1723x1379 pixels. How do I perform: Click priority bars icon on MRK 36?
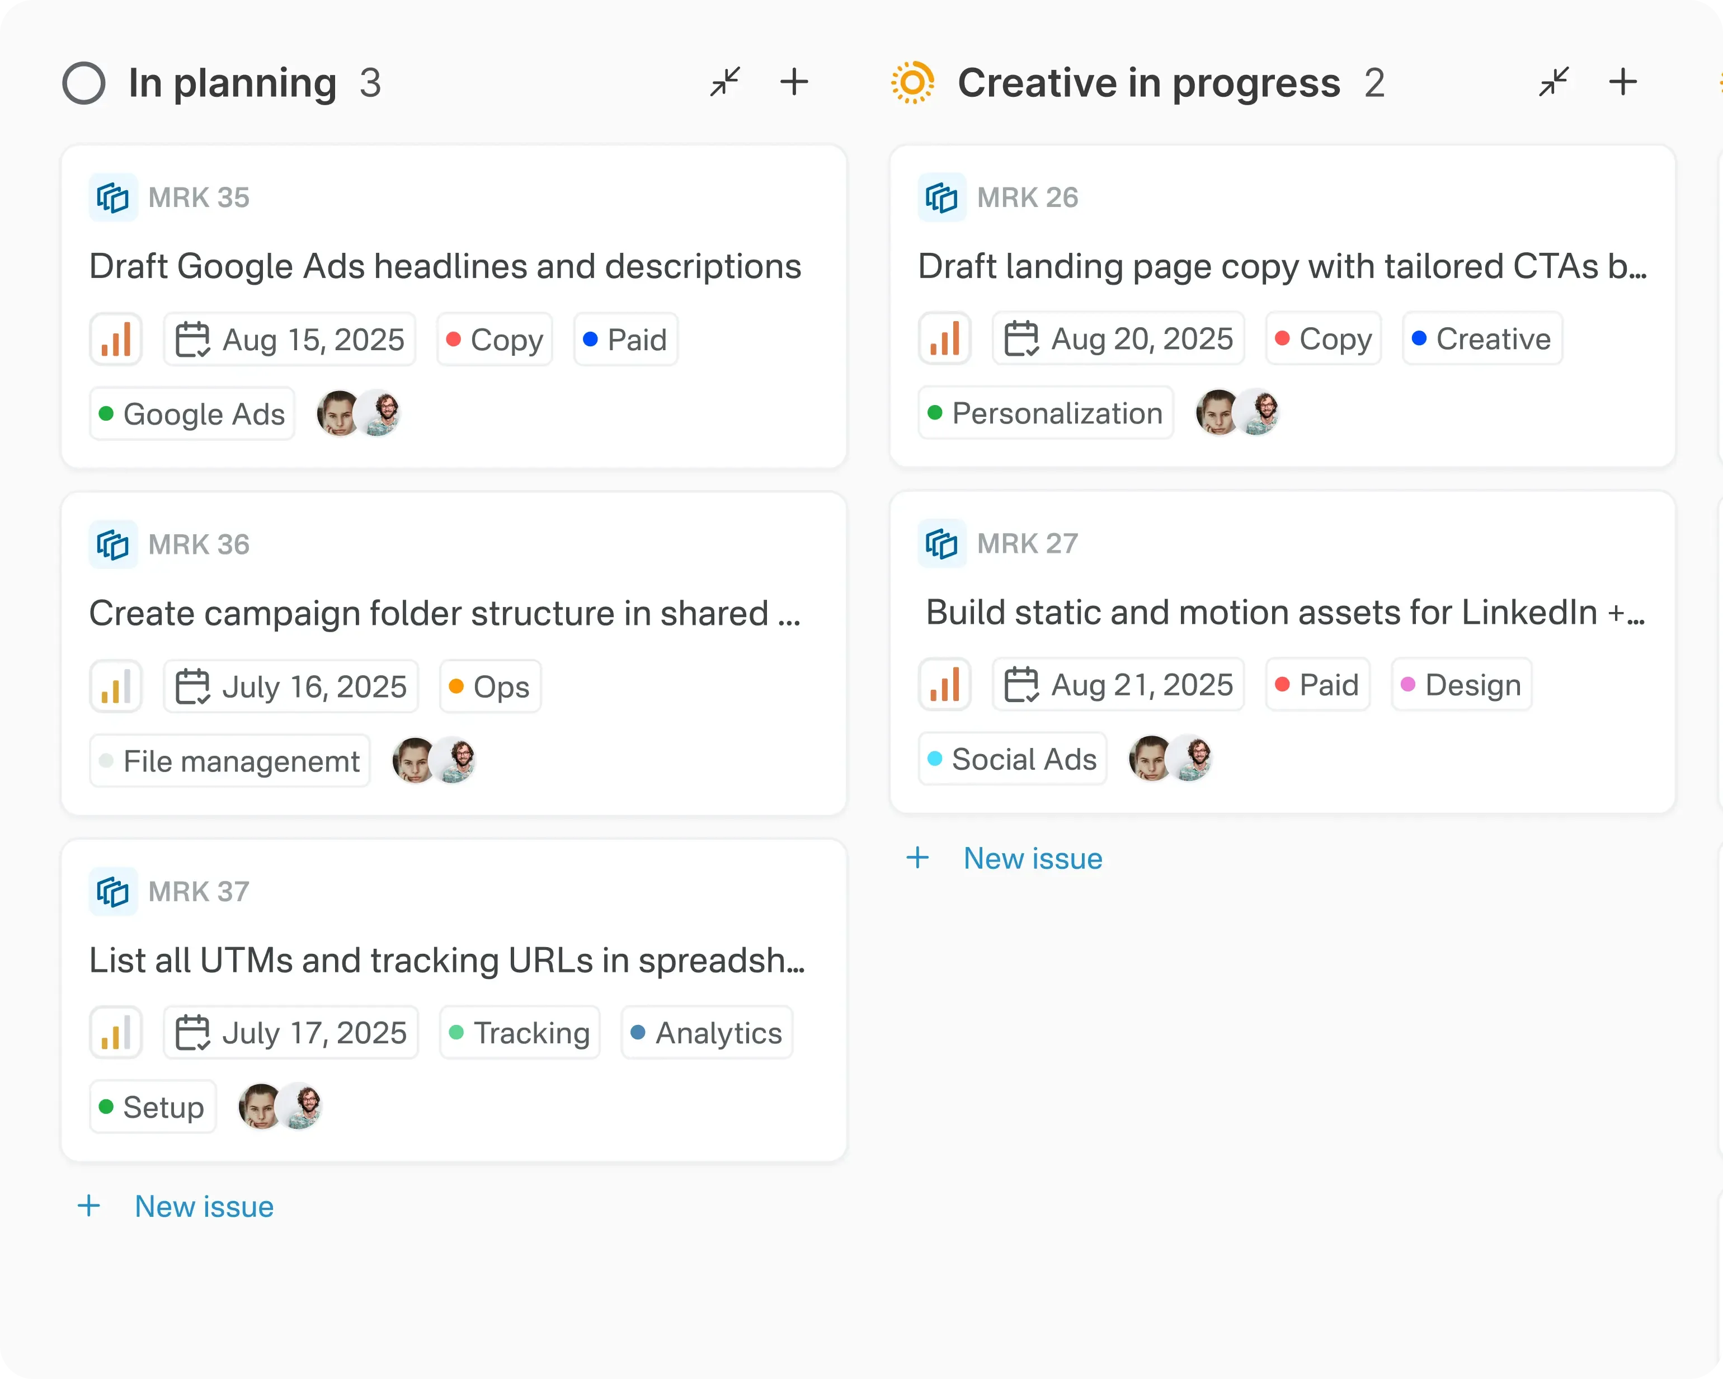coord(116,686)
